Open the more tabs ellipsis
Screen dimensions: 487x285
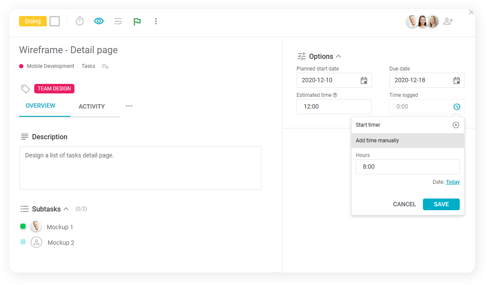(129, 106)
